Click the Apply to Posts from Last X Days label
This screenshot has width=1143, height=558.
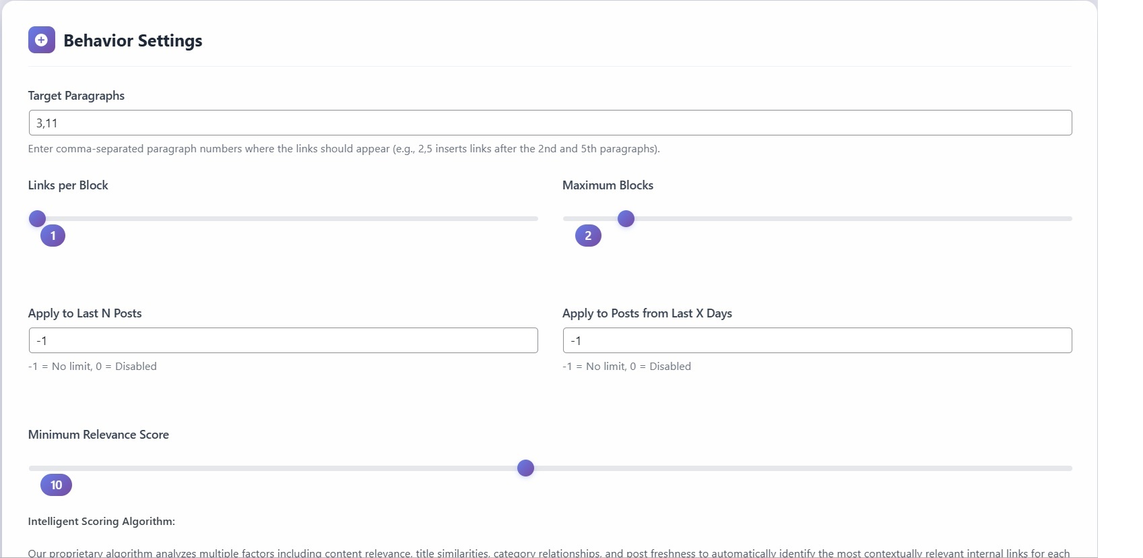click(x=647, y=313)
